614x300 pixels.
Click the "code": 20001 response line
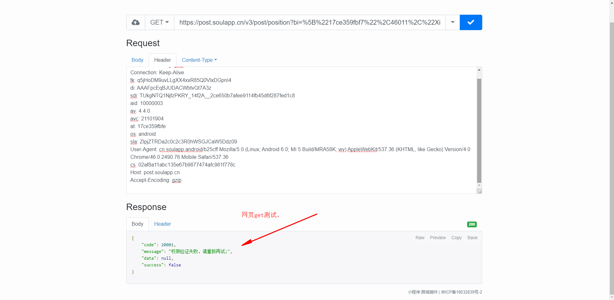pyautogui.click(x=158, y=245)
